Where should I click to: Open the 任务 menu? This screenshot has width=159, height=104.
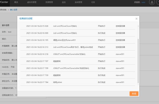[x=93, y=2]
